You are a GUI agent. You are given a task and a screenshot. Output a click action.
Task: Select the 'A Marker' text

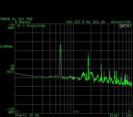[x=23, y=22]
